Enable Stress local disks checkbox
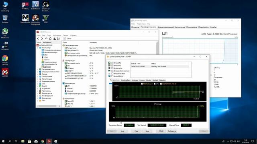The image size is (257, 144). point(112,74)
